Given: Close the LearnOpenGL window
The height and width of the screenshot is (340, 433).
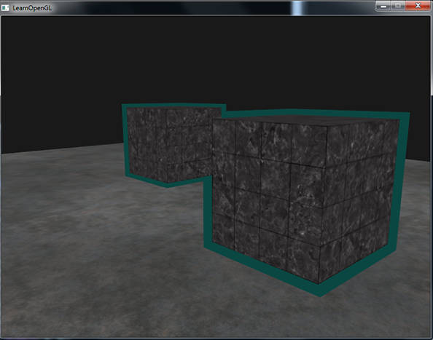Looking at the screenshot, I should coord(418,6).
